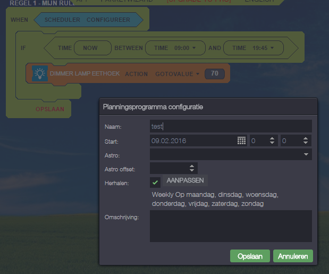This screenshot has height=274, width=329.
Task: Increase the start hour spinner value
Action: (272, 138)
